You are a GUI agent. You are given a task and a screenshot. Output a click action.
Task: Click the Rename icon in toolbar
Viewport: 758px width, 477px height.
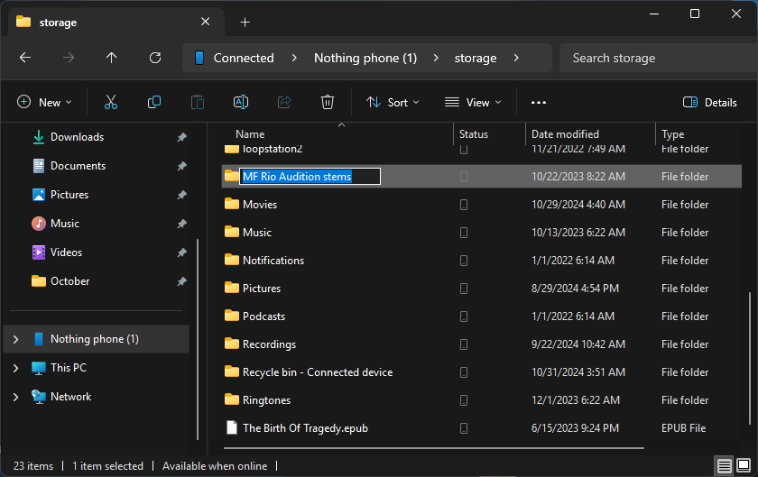[241, 103]
